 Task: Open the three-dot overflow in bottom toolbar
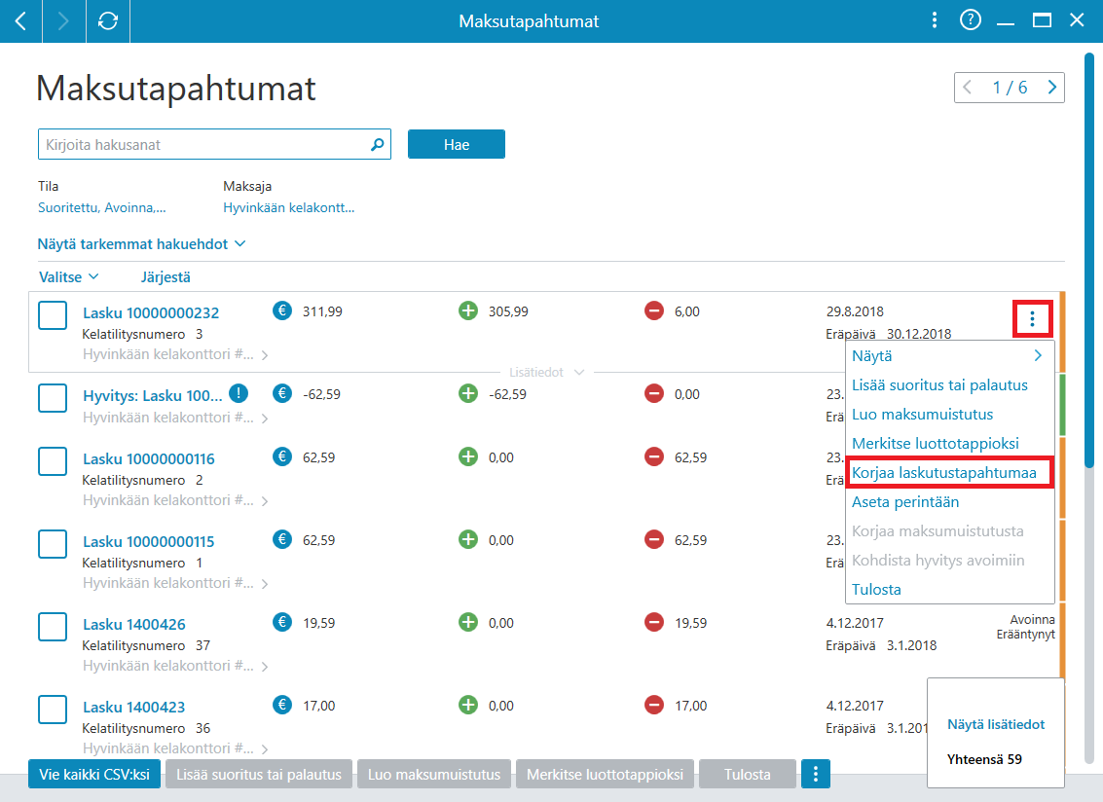click(815, 775)
